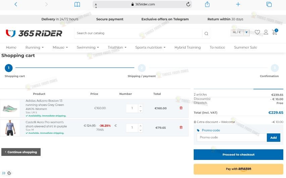Screen dimensions: 286x178
Task: Open the wishlist heart icon
Action: (x=257, y=32)
